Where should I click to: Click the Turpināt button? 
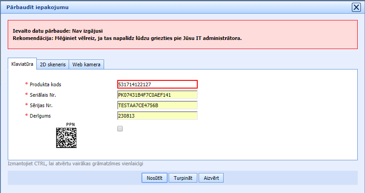pos(184,178)
